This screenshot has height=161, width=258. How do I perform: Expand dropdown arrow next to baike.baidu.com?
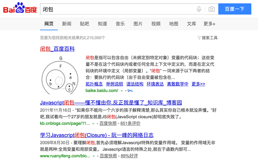click(122, 91)
